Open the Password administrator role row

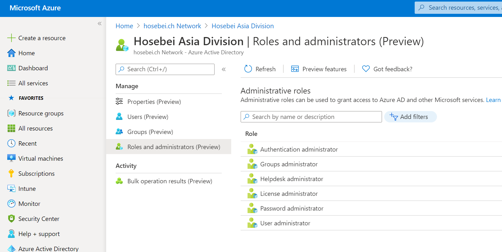(371, 208)
